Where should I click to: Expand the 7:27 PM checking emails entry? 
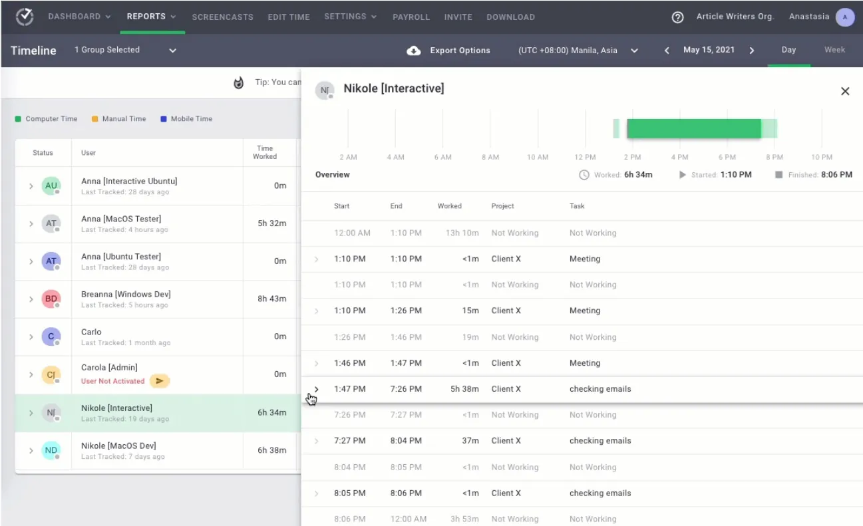(x=316, y=441)
